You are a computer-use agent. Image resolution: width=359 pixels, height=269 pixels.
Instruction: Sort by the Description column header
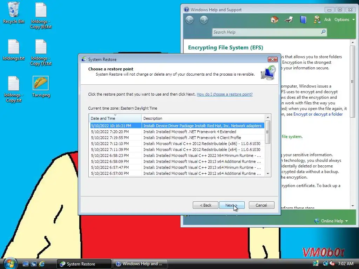pos(203,118)
